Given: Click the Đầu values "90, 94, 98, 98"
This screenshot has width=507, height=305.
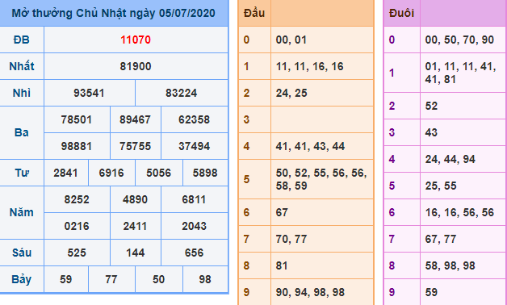Looking at the screenshot, I should click(x=310, y=292).
